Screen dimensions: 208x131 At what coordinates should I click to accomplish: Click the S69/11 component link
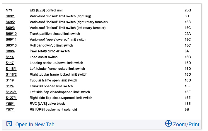pos(11,40)
